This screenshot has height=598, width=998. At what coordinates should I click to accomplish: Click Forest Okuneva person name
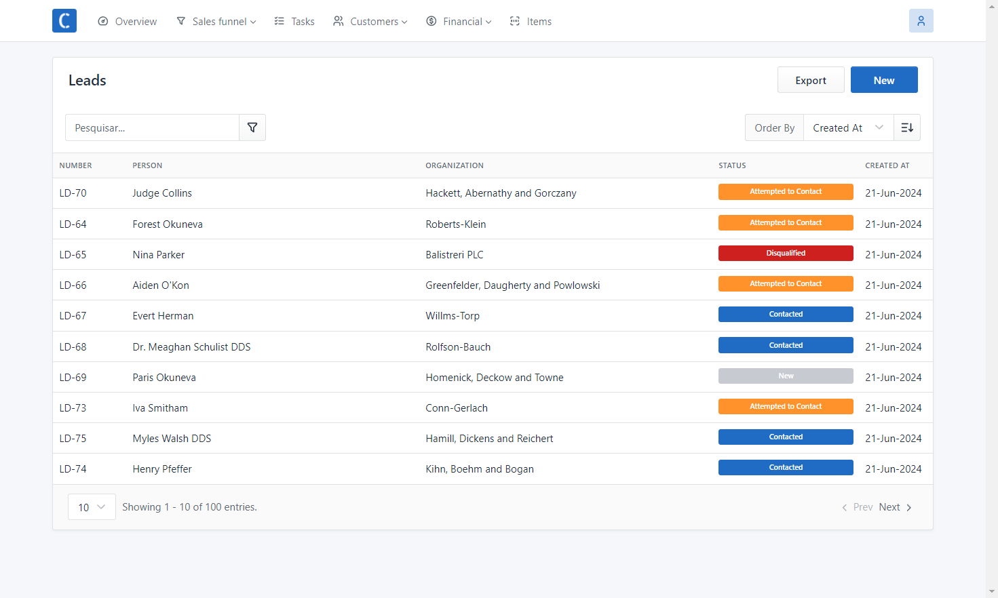click(x=168, y=224)
